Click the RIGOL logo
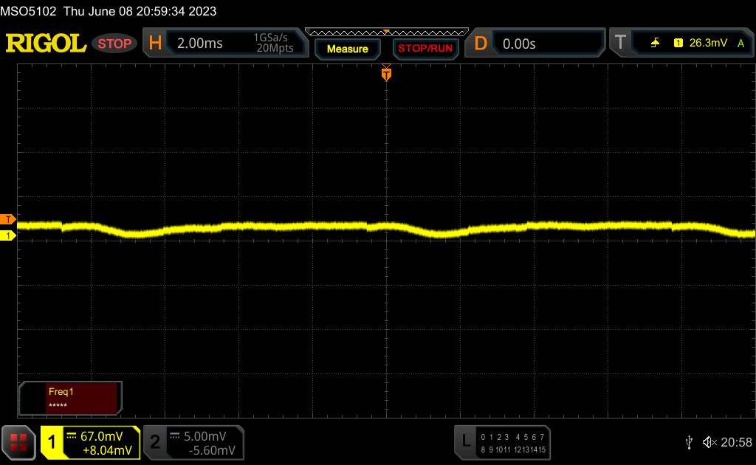The width and height of the screenshot is (756, 465). 46,44
